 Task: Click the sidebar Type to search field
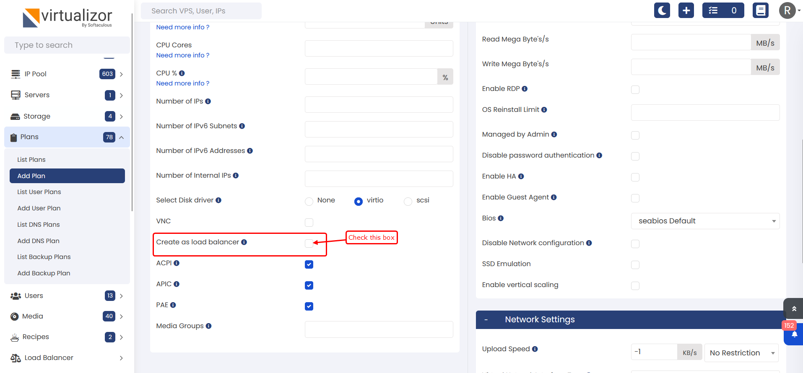click(67, 45)
